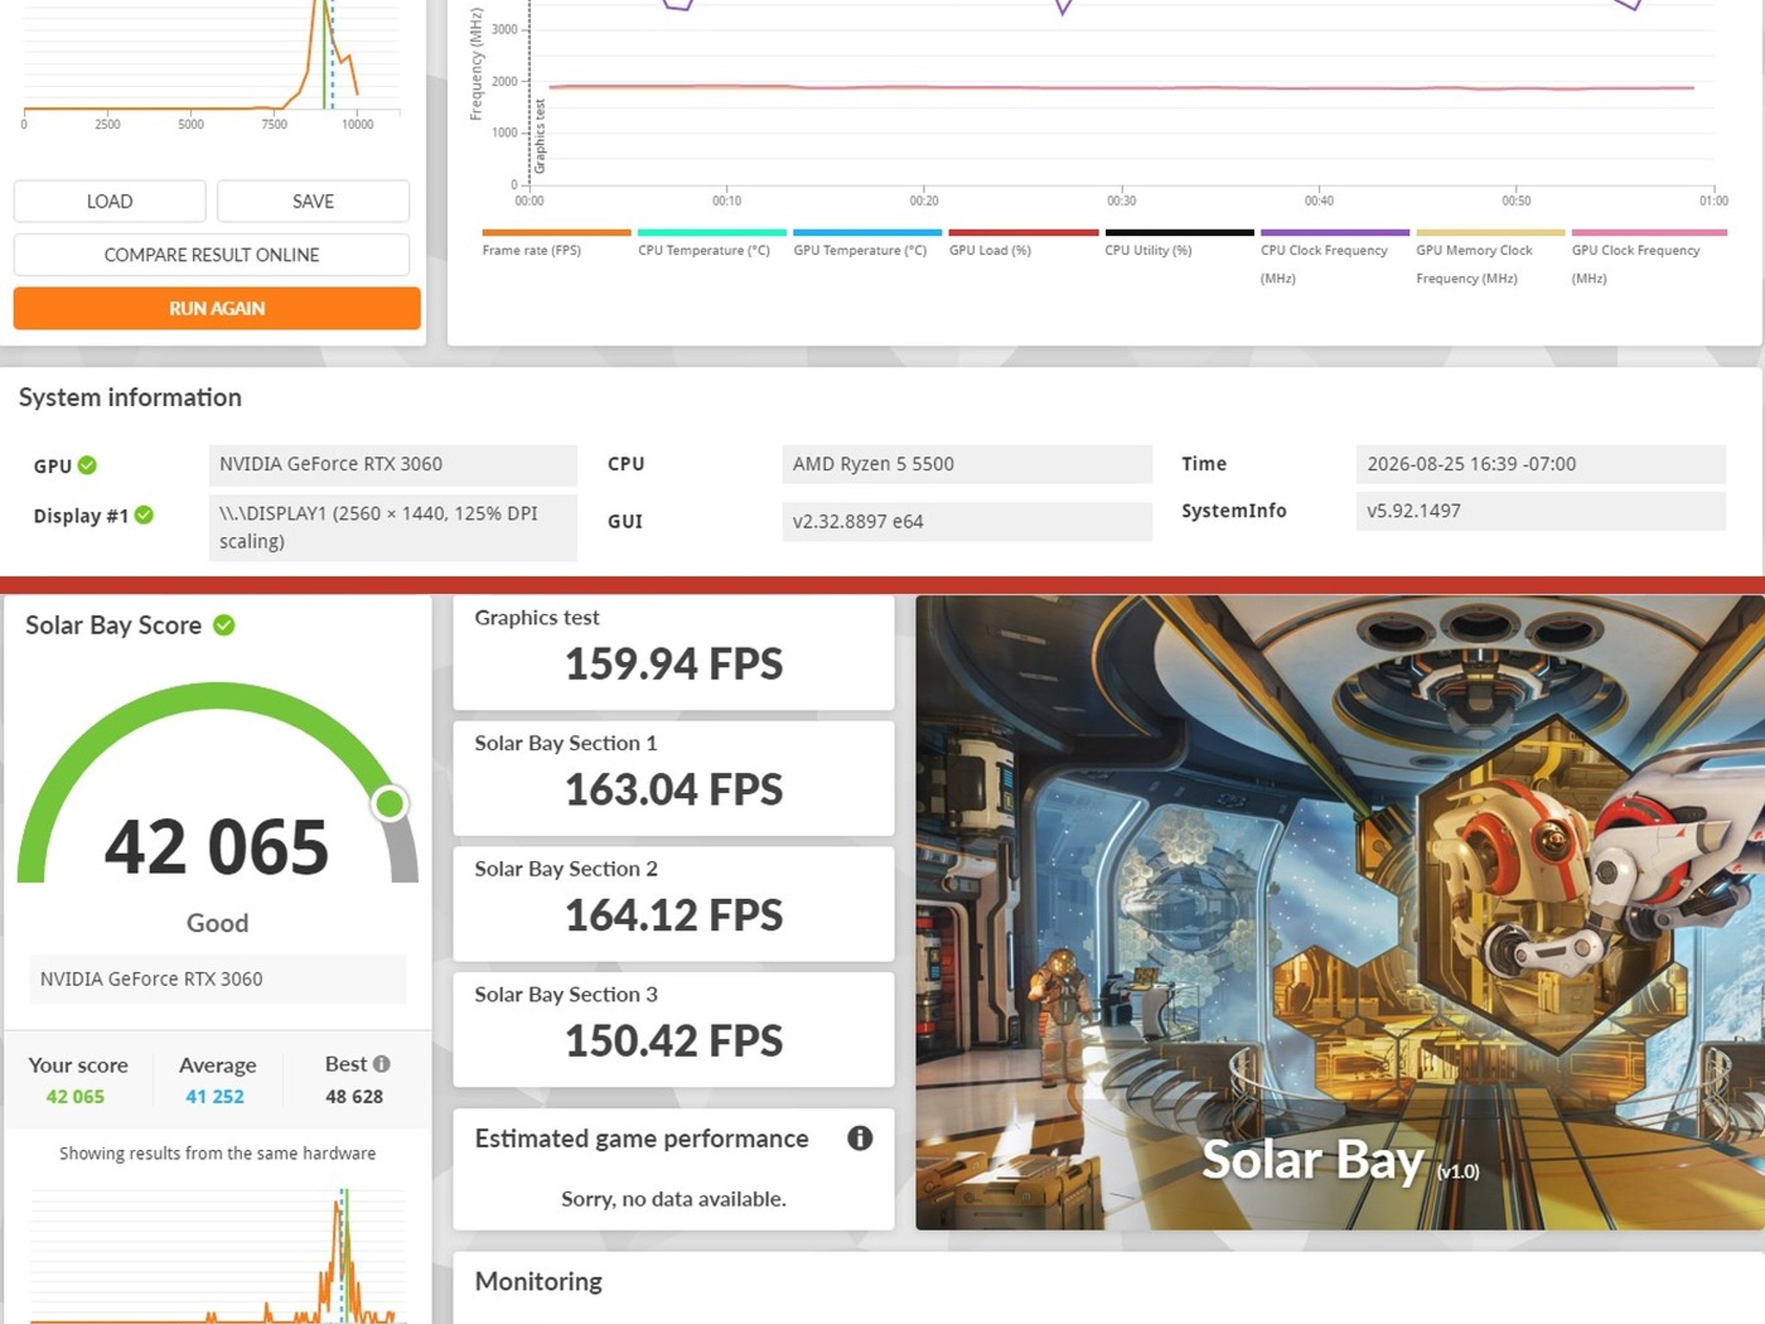Click the score gauge indicator knob

pos(390,803)
